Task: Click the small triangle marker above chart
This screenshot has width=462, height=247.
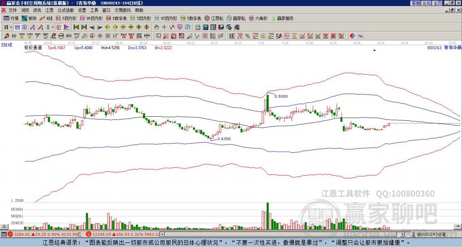Action: (x=374, y=51)
